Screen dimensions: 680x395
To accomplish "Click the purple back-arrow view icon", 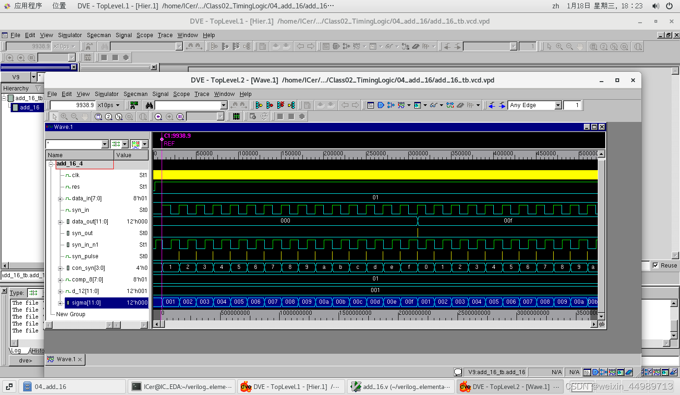I will click(158, 117).
